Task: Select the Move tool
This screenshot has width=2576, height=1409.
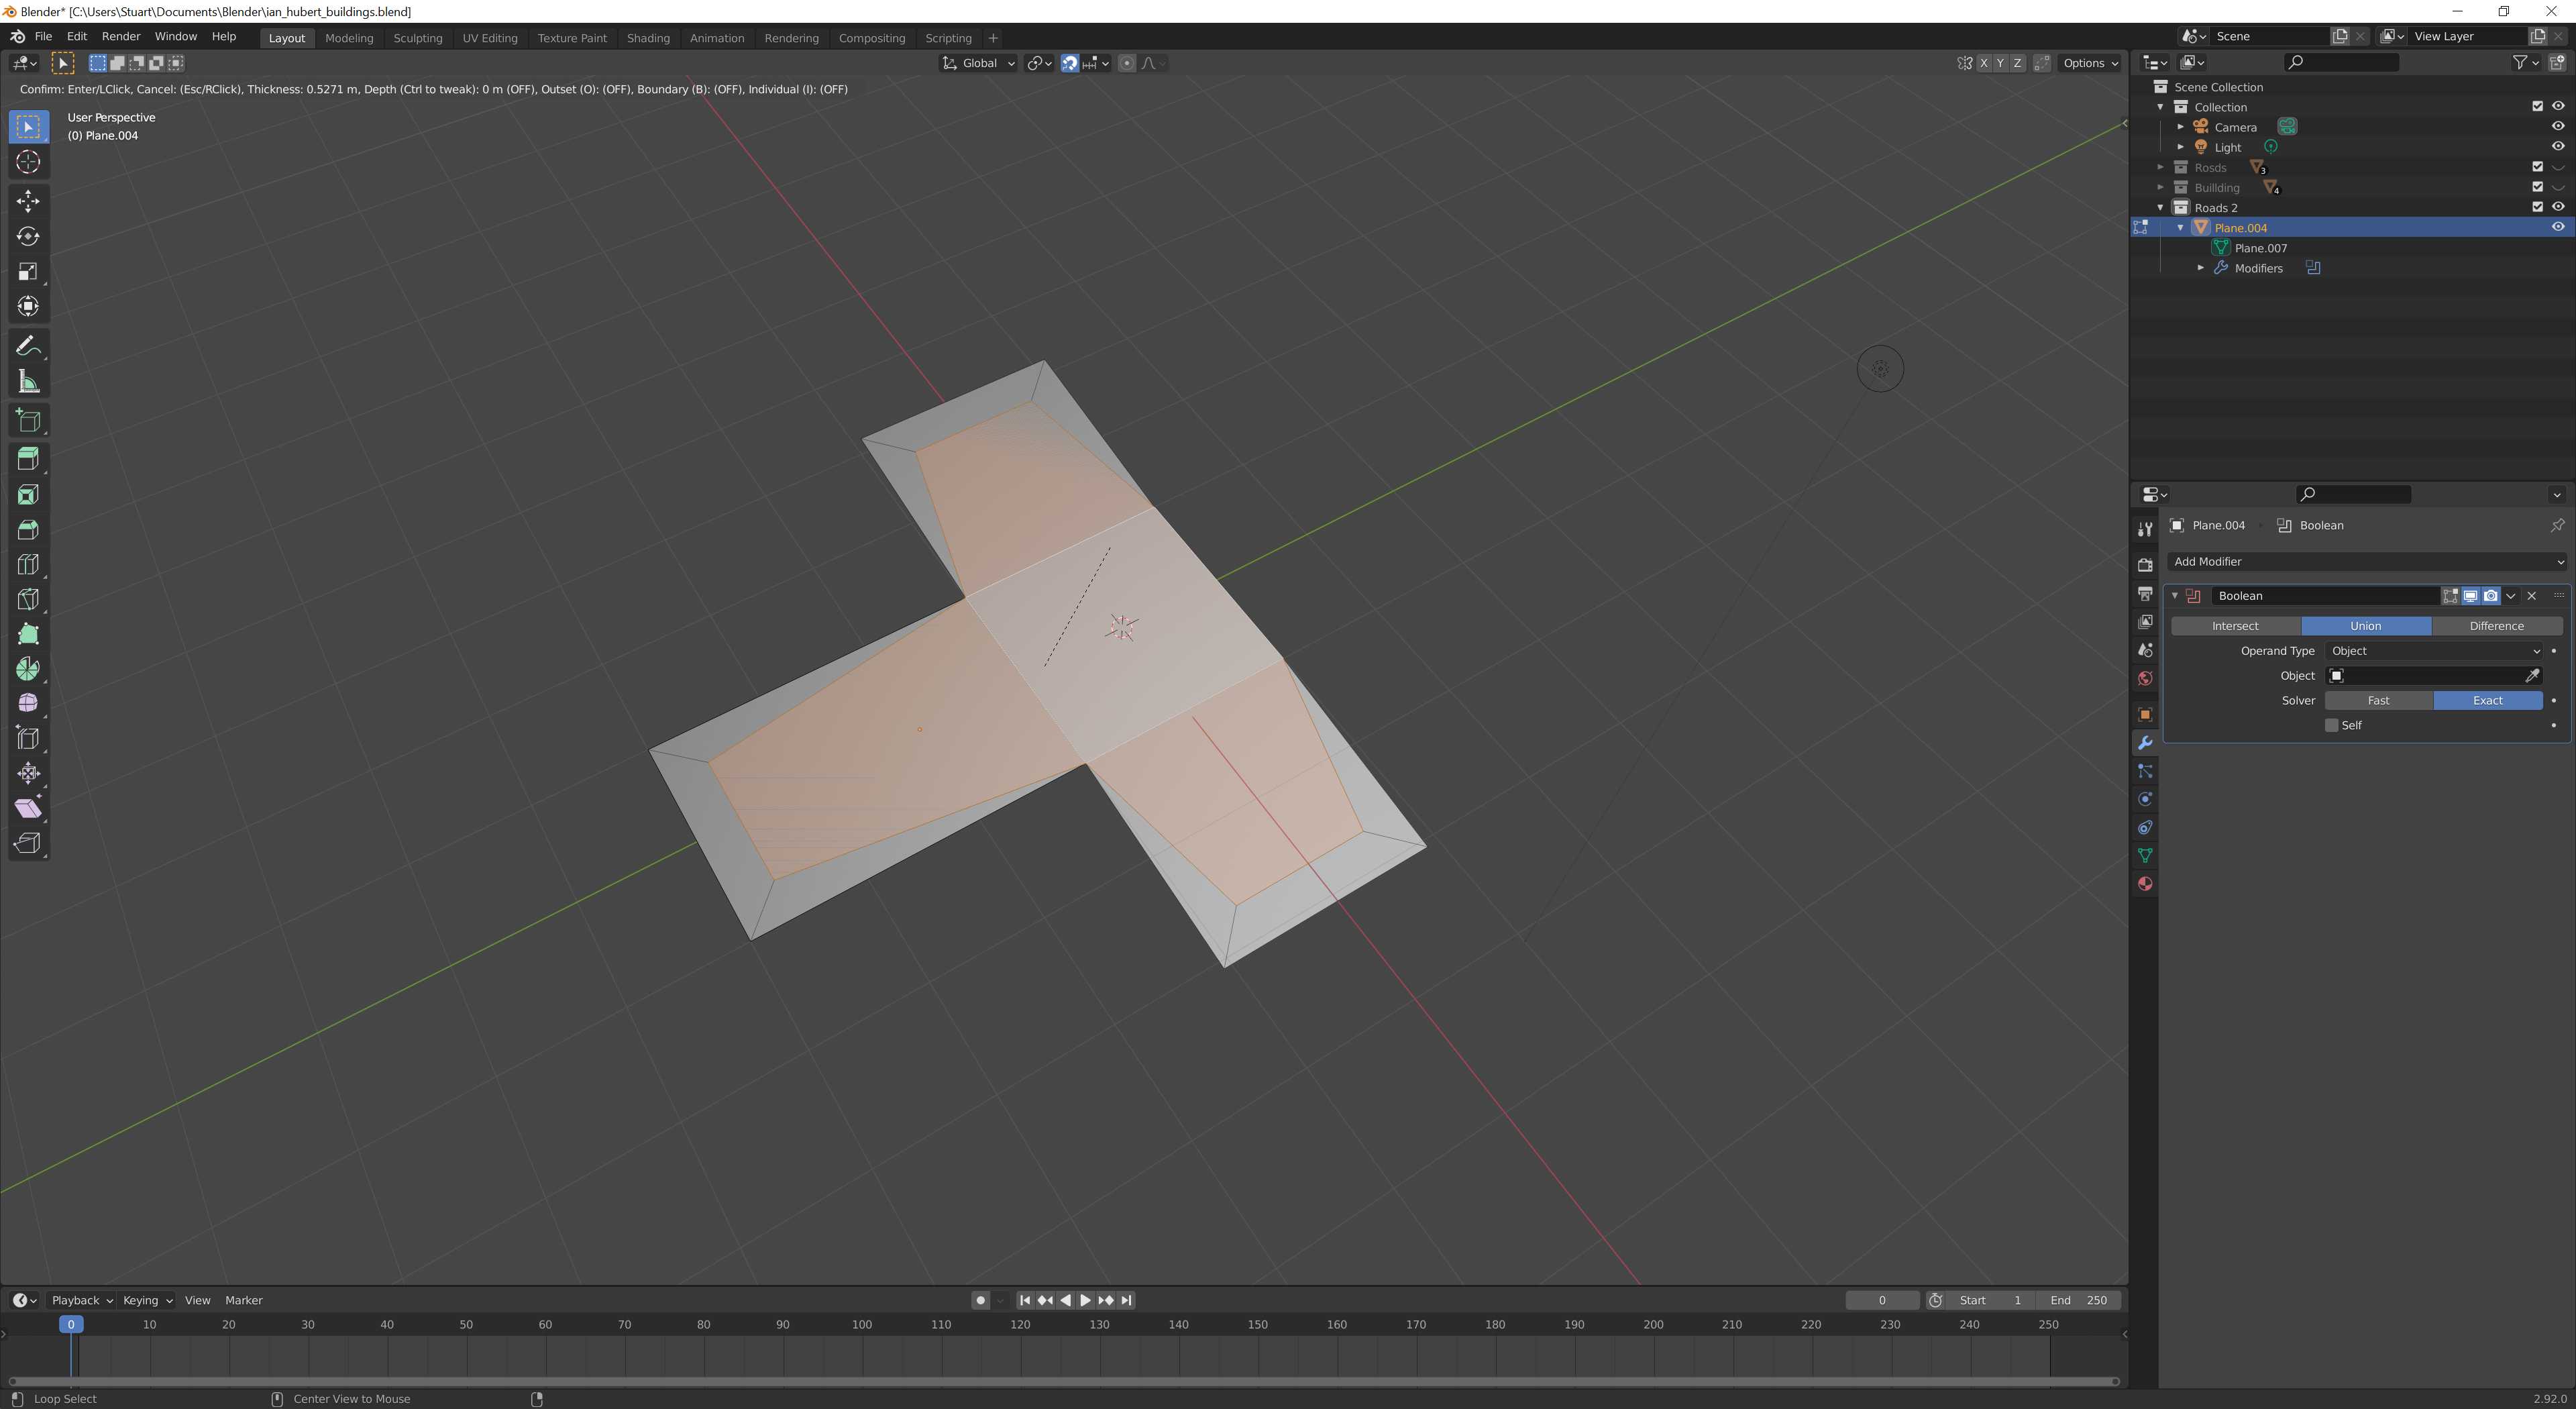Action: (27, 201)
